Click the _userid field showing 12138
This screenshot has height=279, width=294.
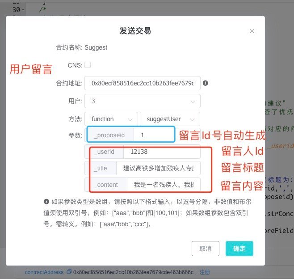click(162, 152)
